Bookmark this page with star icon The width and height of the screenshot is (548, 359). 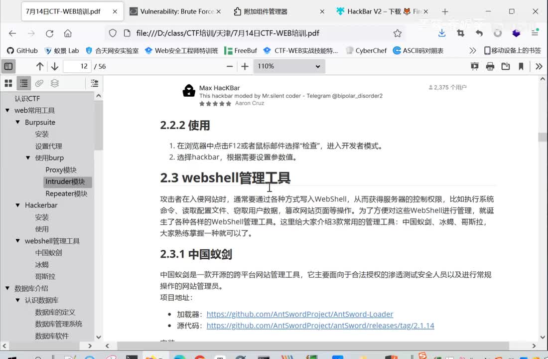coord(398,33)
